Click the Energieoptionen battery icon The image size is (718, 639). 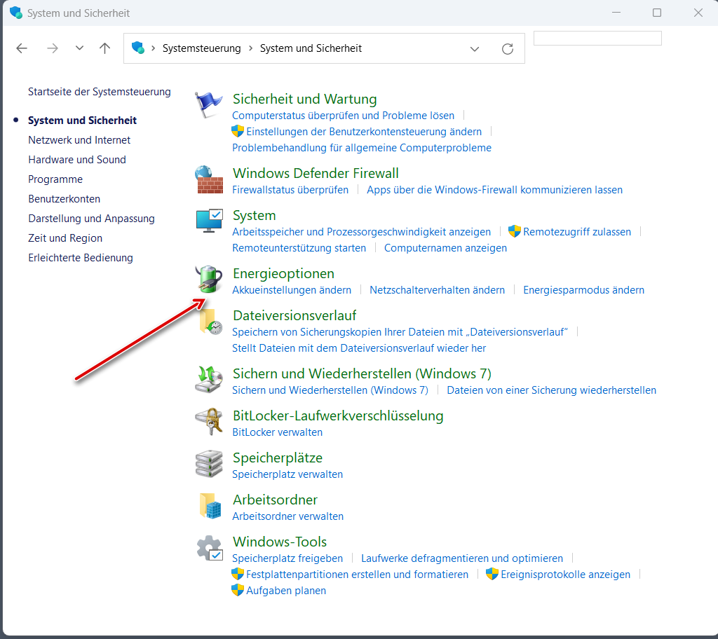click(209, 279)
